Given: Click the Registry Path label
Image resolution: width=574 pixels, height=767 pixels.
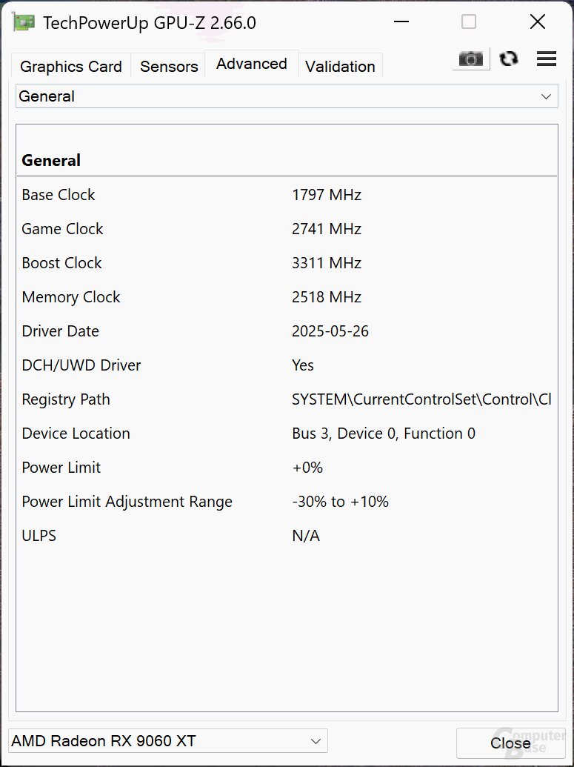Looking at the screenshot, I should pyautogui.click(x=66, y=399).
